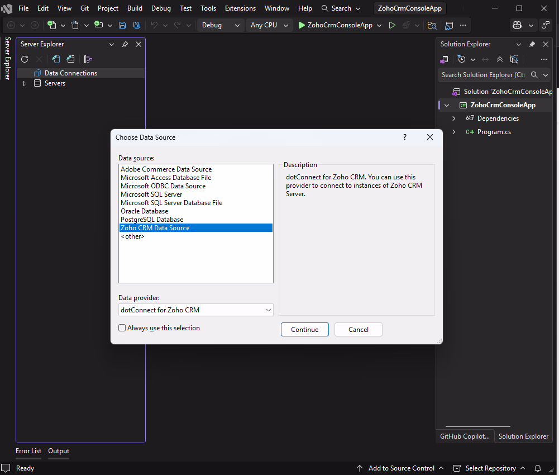Start without debugging using outlined play icon
The image size is (559, 475).
click(392, 25)
